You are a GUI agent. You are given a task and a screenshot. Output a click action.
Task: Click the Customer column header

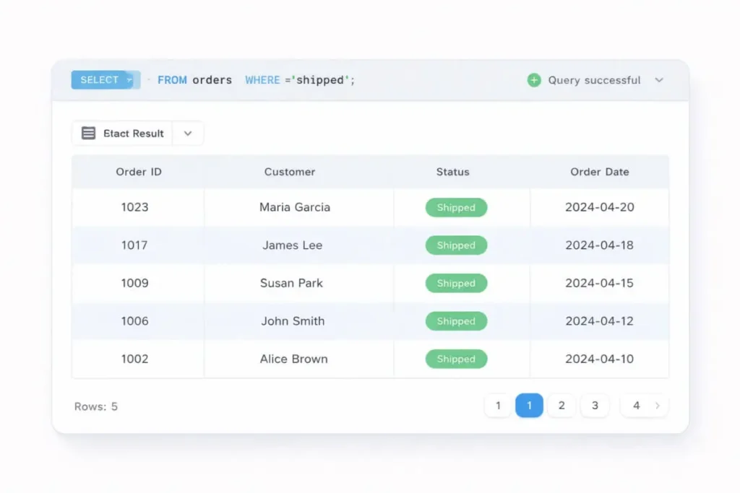(290, 172)
